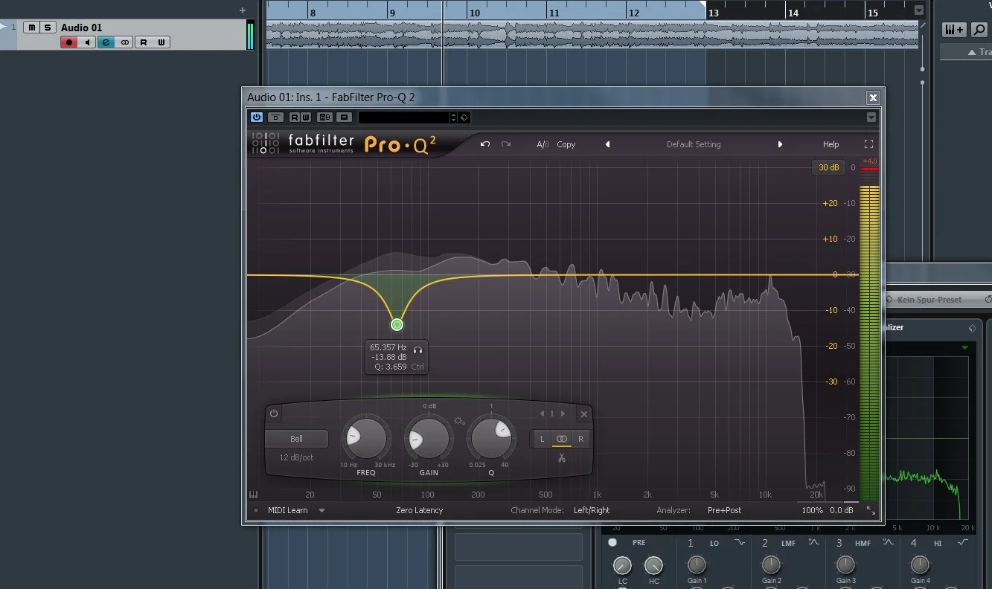Image resolution: width=992 pixels, height=589 pixels.
Task: Delete the selected band with X
Action: (584, 414)
